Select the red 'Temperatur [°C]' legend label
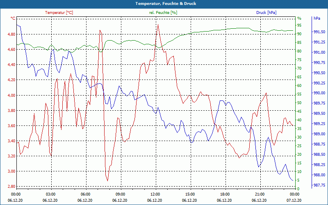 (x=59, y=13)
